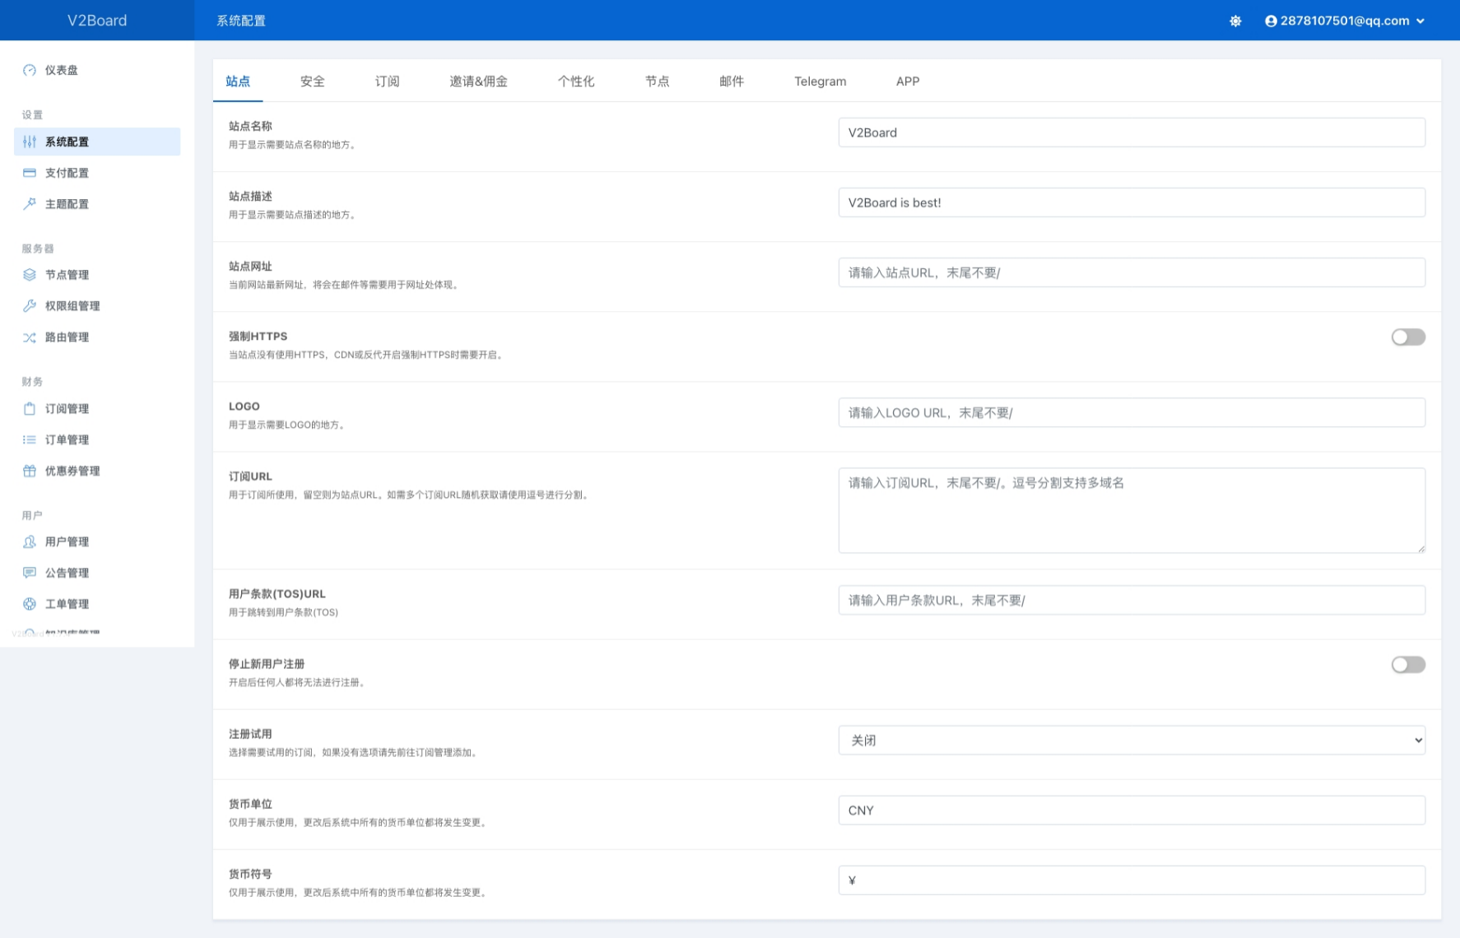Switch to the 安全 tab
The width and height of the screenshot is (1460, 938).
pyautogui.click(x=313, y=81)
